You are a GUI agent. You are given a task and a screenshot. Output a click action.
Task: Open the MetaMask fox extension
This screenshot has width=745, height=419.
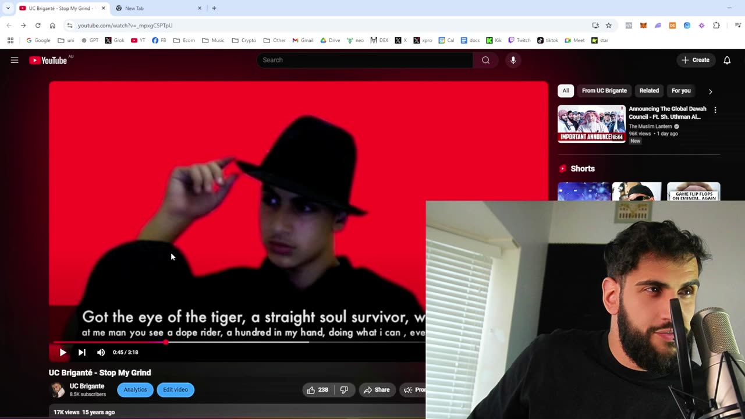[x=643, y=26]
